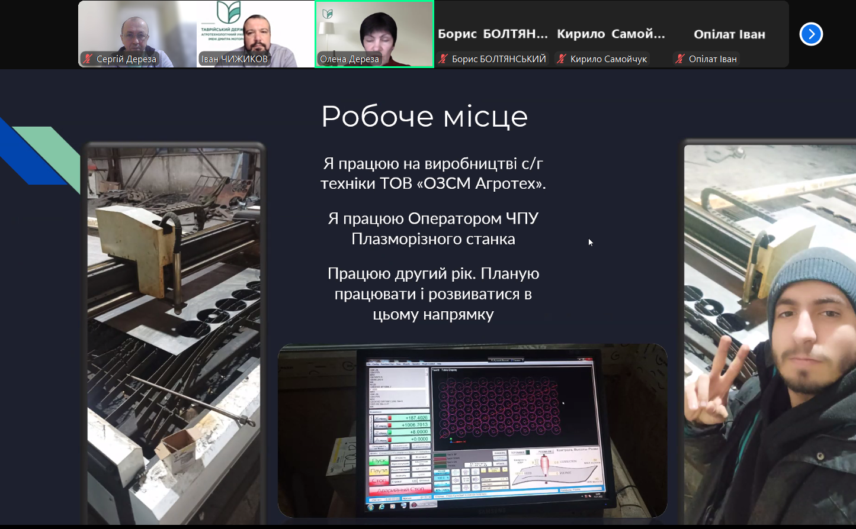Click the selfie photo on the right
Image resolution: width=856 pixels, height=529 pixels.
point(770,335)
